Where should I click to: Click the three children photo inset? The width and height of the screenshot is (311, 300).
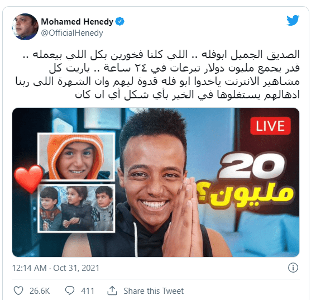[x=76, y=208]
